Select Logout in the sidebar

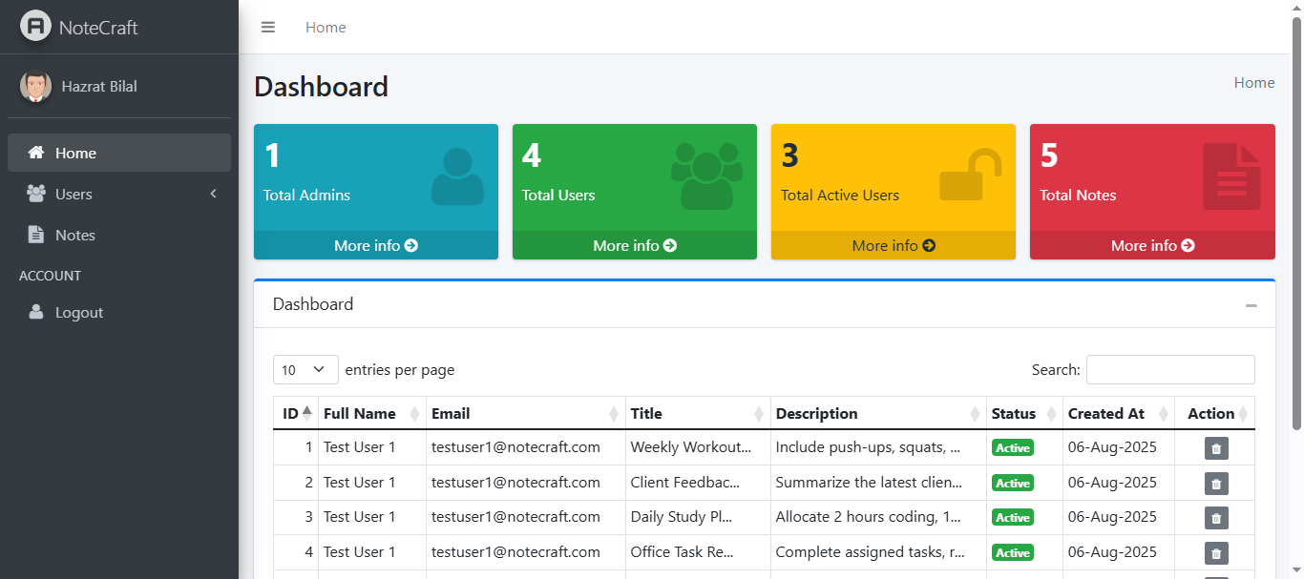pyautogui.click(x=119, y=312)
